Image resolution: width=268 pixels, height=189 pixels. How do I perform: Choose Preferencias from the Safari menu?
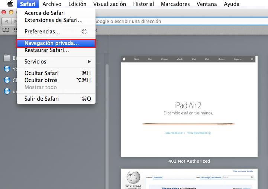[56, 32]
